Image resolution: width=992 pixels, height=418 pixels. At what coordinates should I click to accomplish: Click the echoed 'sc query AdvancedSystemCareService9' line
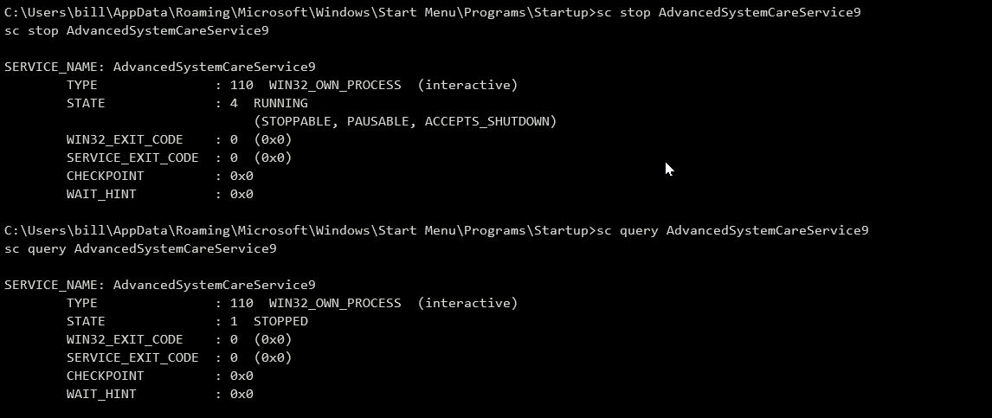tap(140, 248)
